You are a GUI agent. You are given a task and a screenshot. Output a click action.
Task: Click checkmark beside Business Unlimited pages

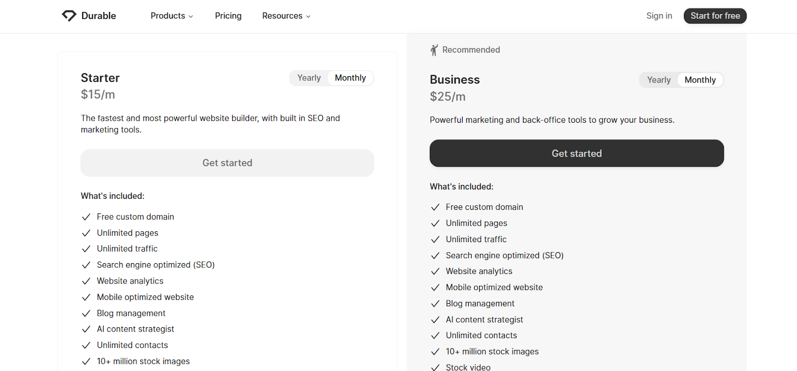click(435, 223)
